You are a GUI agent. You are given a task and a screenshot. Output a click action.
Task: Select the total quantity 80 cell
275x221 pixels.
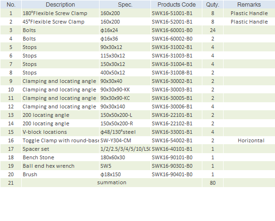click(x=213, y=183)
